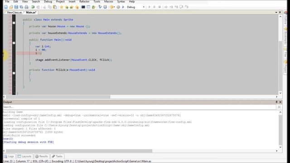The height and width of the screenshot is (163, 290).
Task: Paste from clipboard using toolbar icon
Action: [x=55, y=7]
